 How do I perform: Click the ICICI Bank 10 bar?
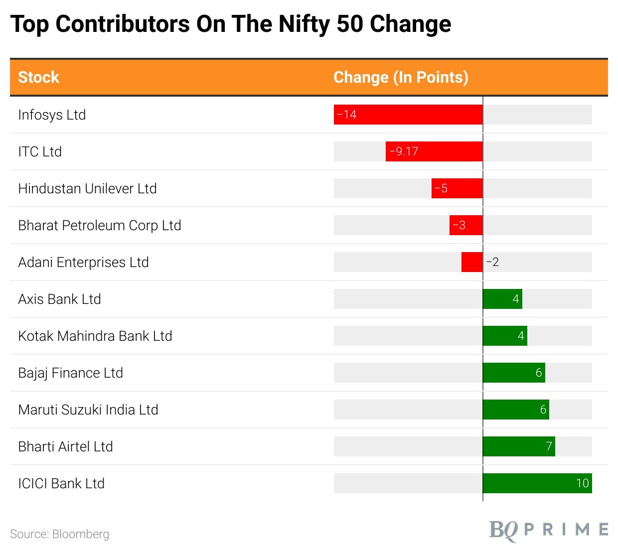coord(537,483)
